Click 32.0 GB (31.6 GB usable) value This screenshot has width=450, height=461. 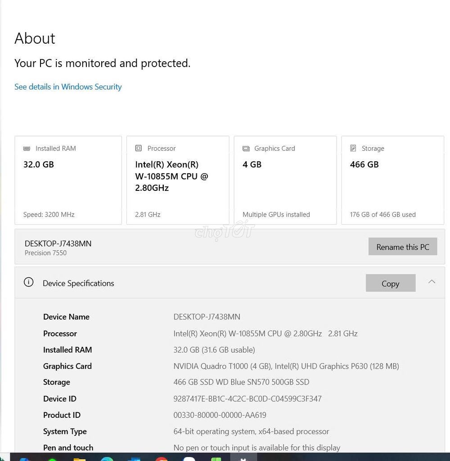214,350
